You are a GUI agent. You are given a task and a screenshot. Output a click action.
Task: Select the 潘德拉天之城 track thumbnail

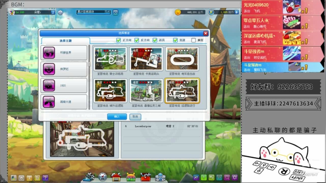click(x=146, y=91)
